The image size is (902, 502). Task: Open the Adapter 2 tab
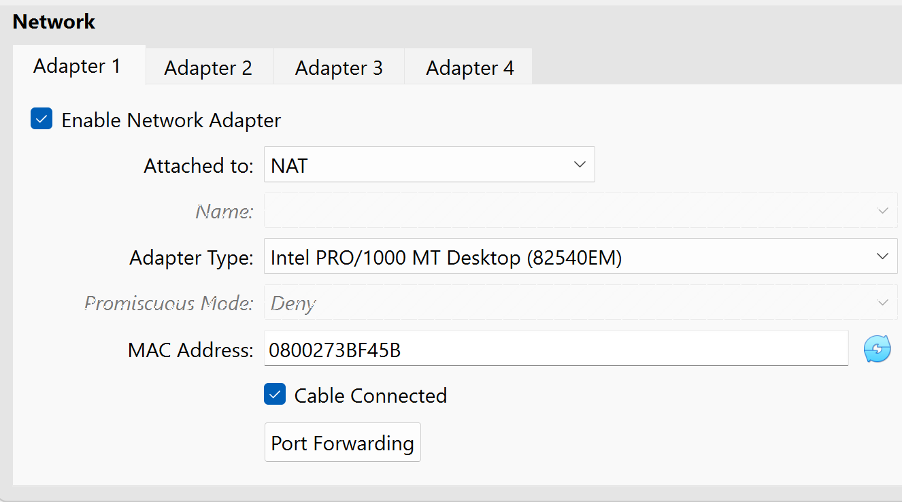coord(208,68)
